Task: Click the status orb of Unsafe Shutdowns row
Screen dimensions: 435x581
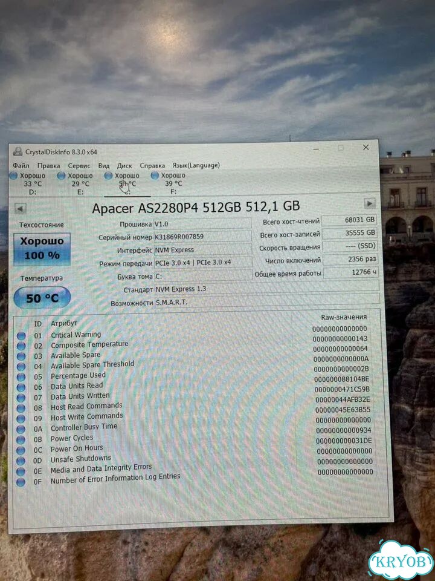Action: click(x=21, y=461)
